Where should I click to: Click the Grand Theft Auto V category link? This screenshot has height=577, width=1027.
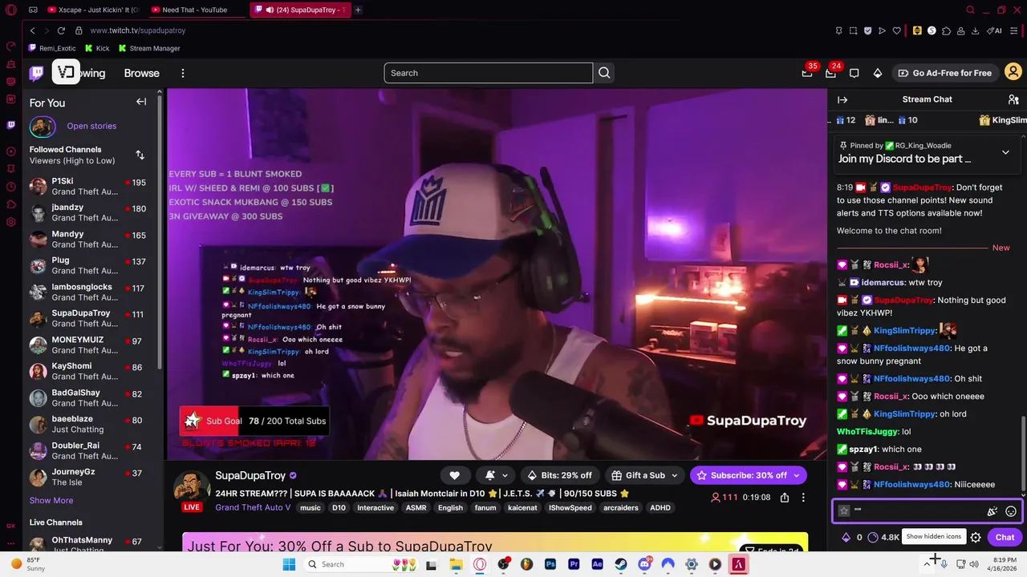(254, 507)
